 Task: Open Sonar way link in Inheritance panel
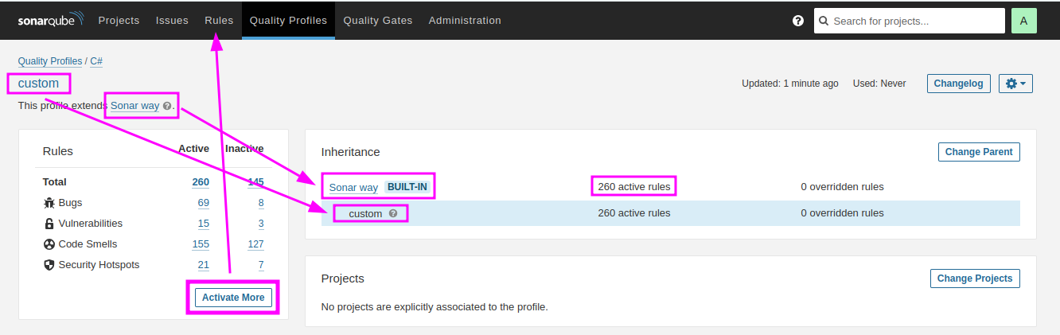point(353,188)
